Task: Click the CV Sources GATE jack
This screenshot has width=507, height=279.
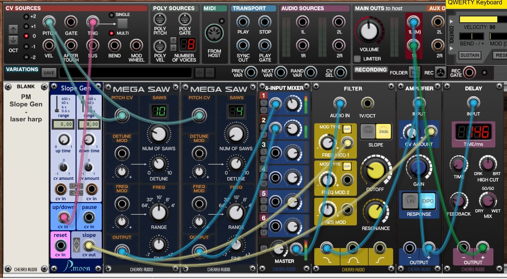Action: 71,22
